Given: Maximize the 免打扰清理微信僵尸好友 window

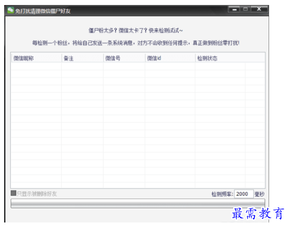Looking at the screenshot, I should point(246,9).
